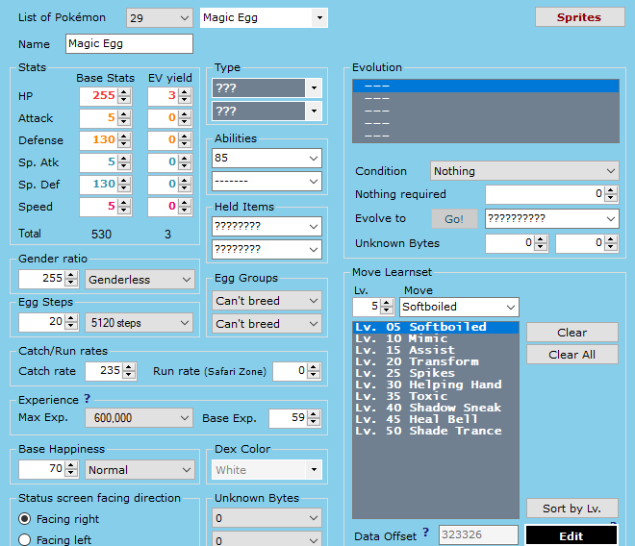The width and height of the screenshot is (635, 546).
Task: Adjust the Sp. Atk base stat stepper
Action: click(124, 162)
